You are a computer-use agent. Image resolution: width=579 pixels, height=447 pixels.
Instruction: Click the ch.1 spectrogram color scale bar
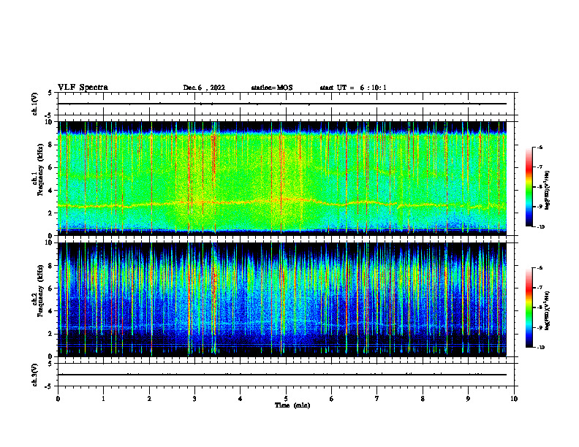point(529,187)
